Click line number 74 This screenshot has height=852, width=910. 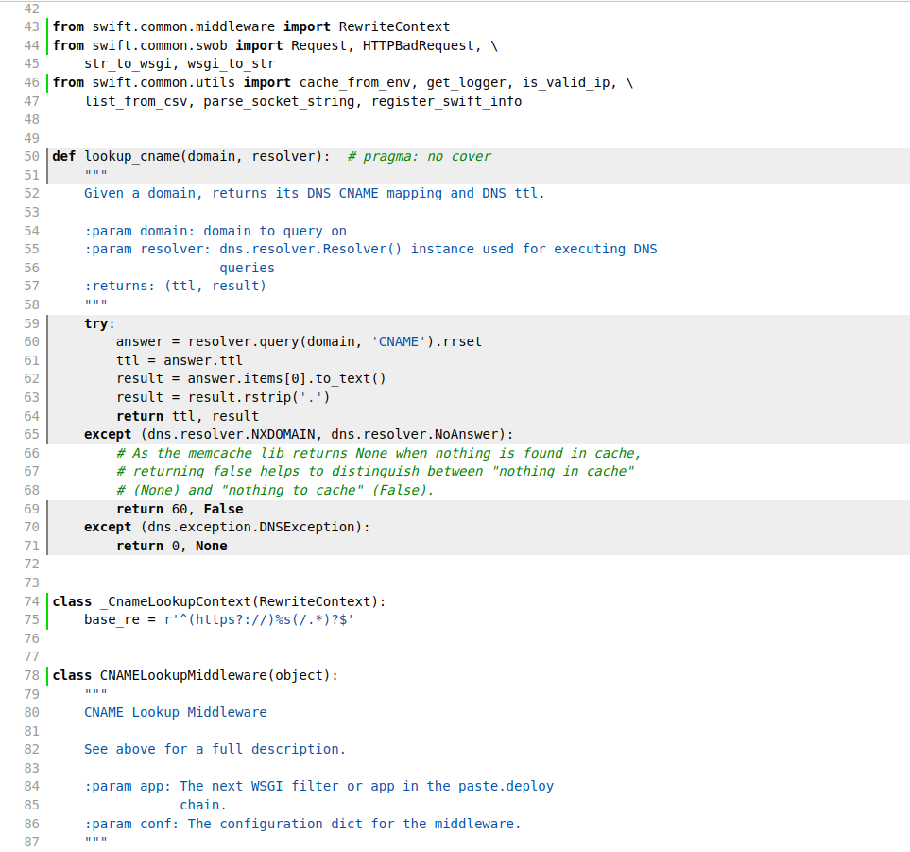pos(31,601)
